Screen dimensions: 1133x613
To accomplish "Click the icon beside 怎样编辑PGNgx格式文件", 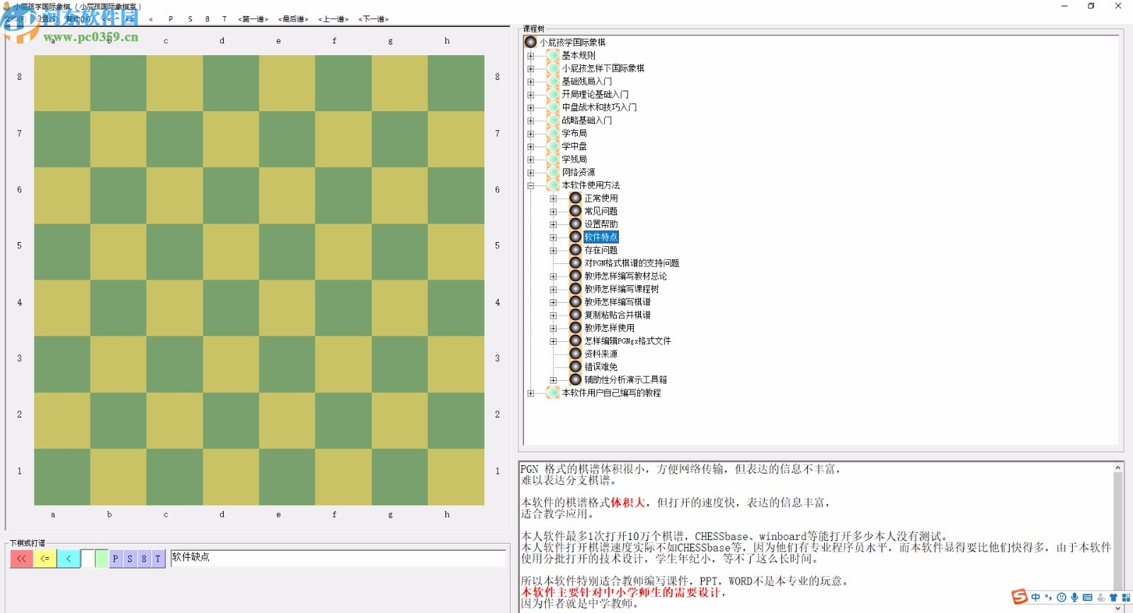I will (576, 340).
